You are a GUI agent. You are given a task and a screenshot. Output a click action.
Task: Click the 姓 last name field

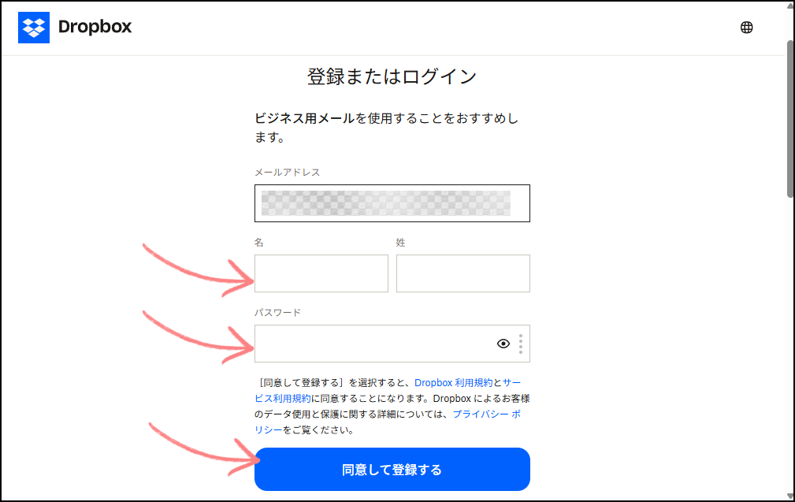(463, 273)
